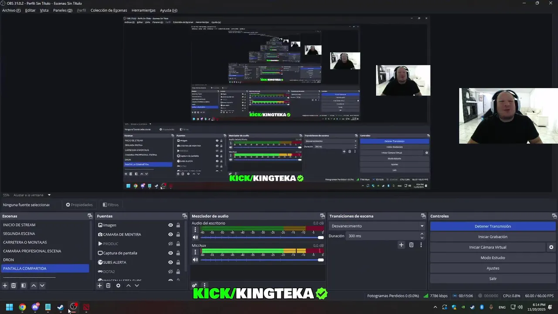Open Windows notification bell in tray
The height and width of the screenshot is (314, 558).
550,307
